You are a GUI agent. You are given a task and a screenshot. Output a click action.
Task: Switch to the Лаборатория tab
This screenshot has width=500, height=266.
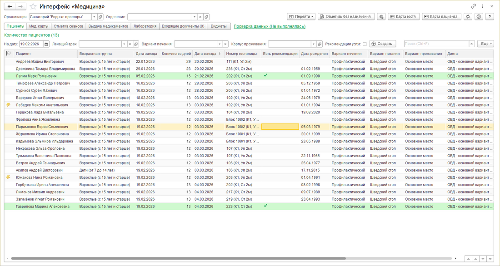[145, 26]
